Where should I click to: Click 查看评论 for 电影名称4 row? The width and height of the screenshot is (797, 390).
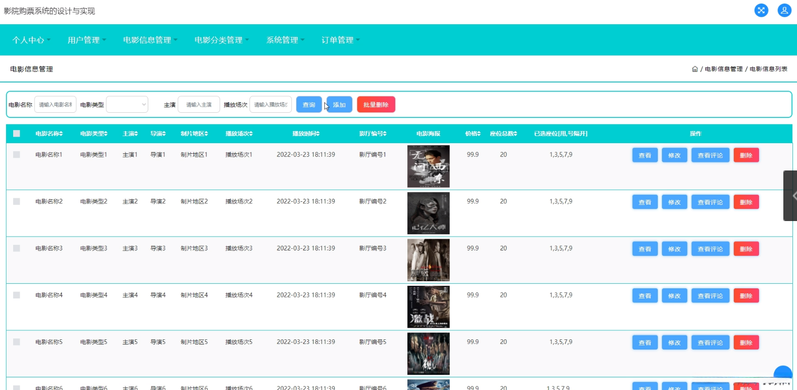point(710,296)
